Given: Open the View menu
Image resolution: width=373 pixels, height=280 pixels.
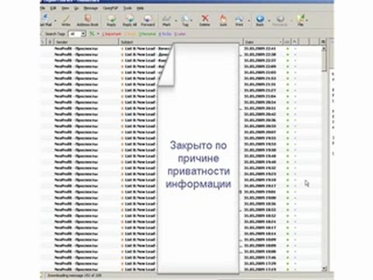Looking at the screenshot, I should [x=65, y=9].
